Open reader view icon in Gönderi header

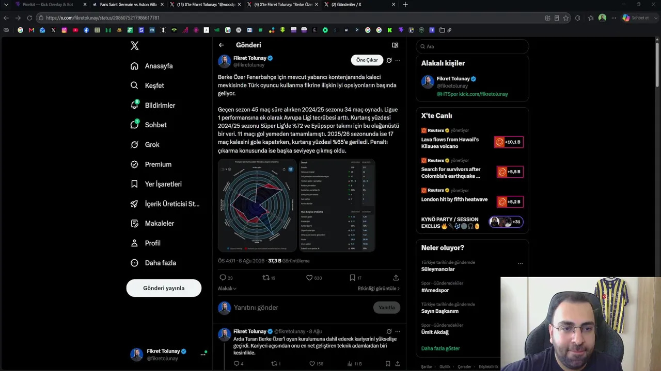[395, 45]
